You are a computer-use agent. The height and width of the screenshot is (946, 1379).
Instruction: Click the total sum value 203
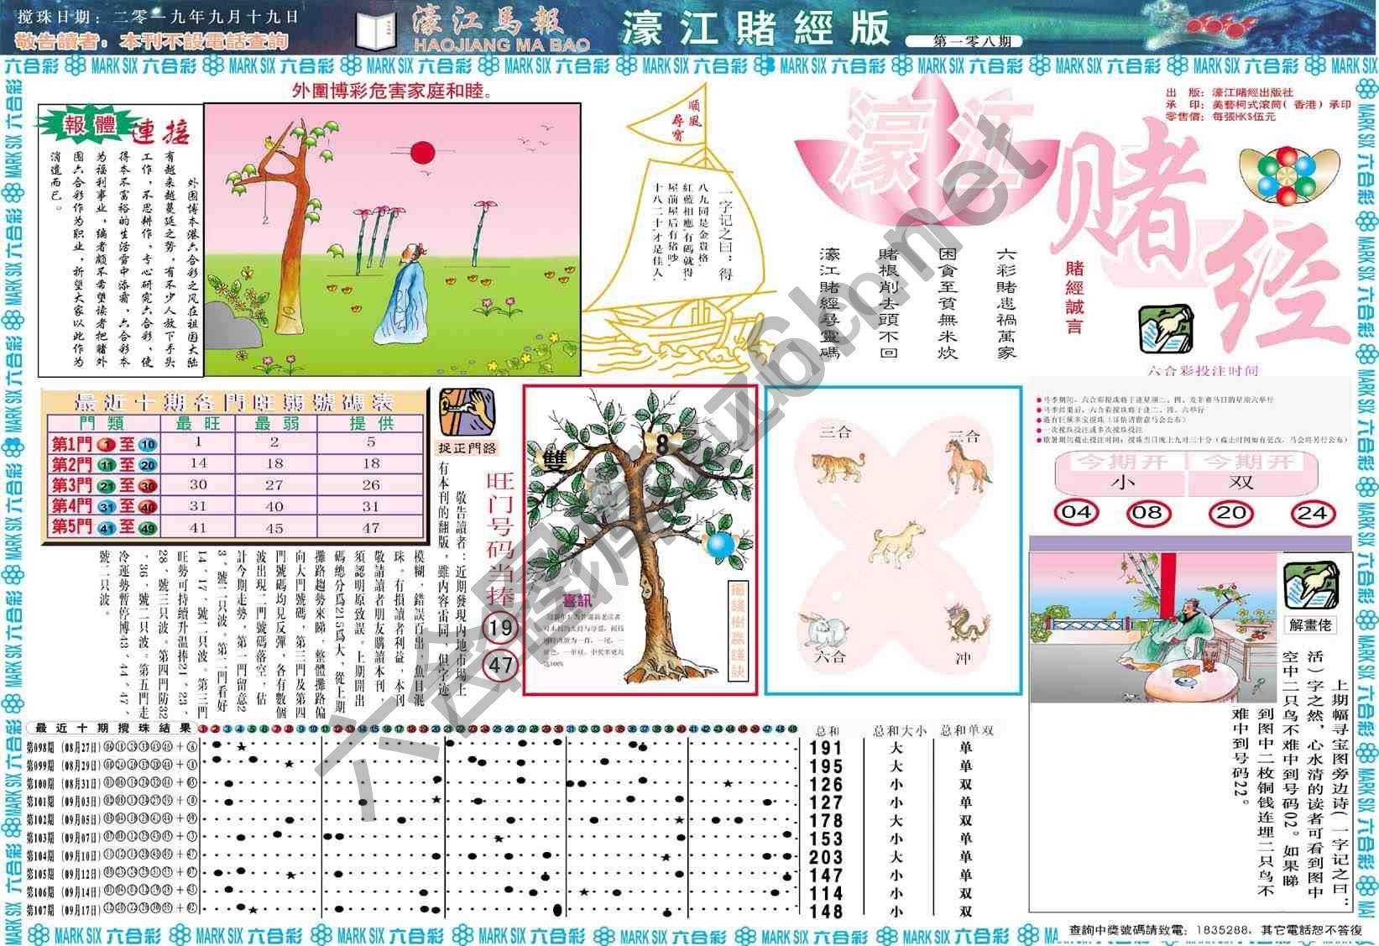click(825, 857)
